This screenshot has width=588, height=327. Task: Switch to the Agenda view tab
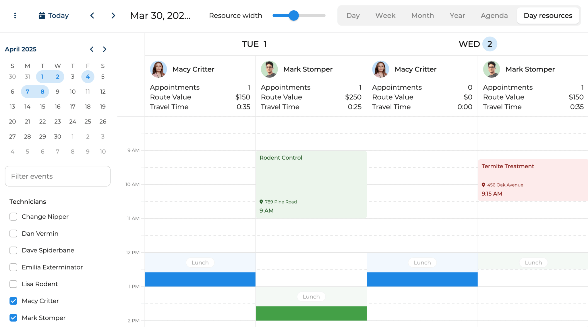(x=494, y=16)
